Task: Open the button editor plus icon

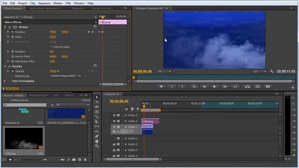Action: [293, 88]
